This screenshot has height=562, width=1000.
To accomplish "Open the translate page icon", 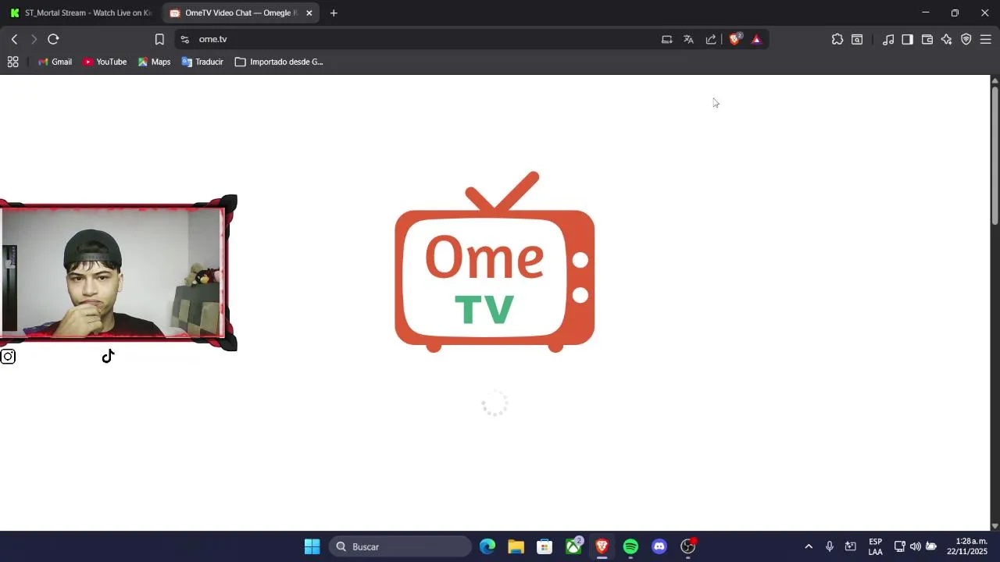I will point(688,39).
